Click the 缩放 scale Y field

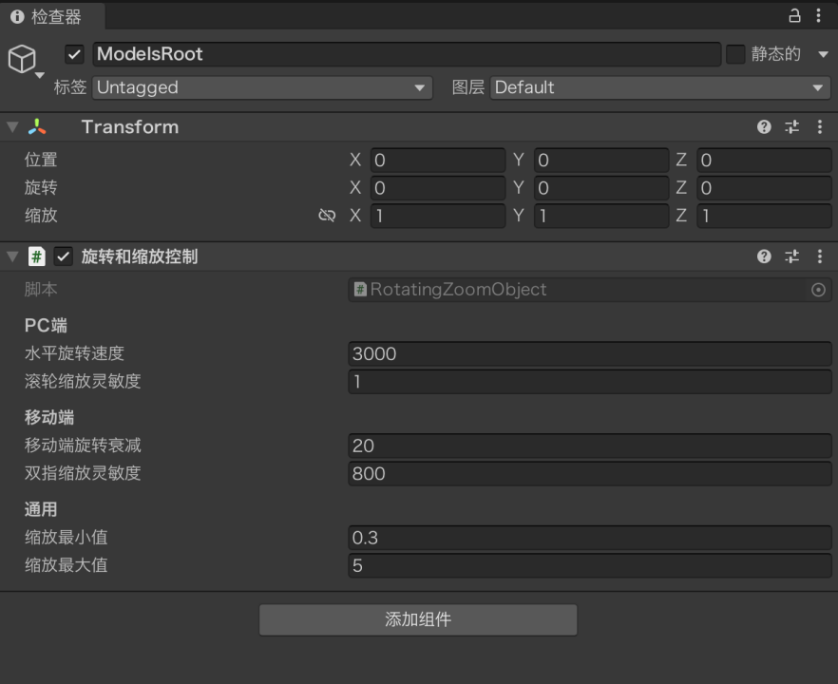pyautogui.click(x=601, y=216)
